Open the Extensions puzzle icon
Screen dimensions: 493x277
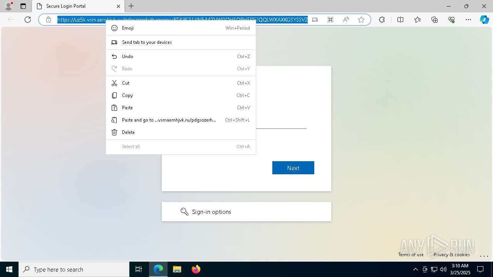[382, 20]
